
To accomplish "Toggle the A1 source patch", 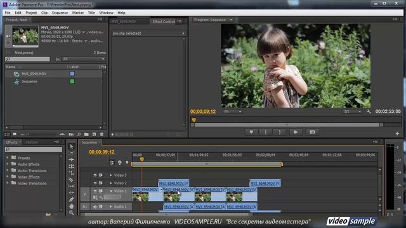I will 84,206.
